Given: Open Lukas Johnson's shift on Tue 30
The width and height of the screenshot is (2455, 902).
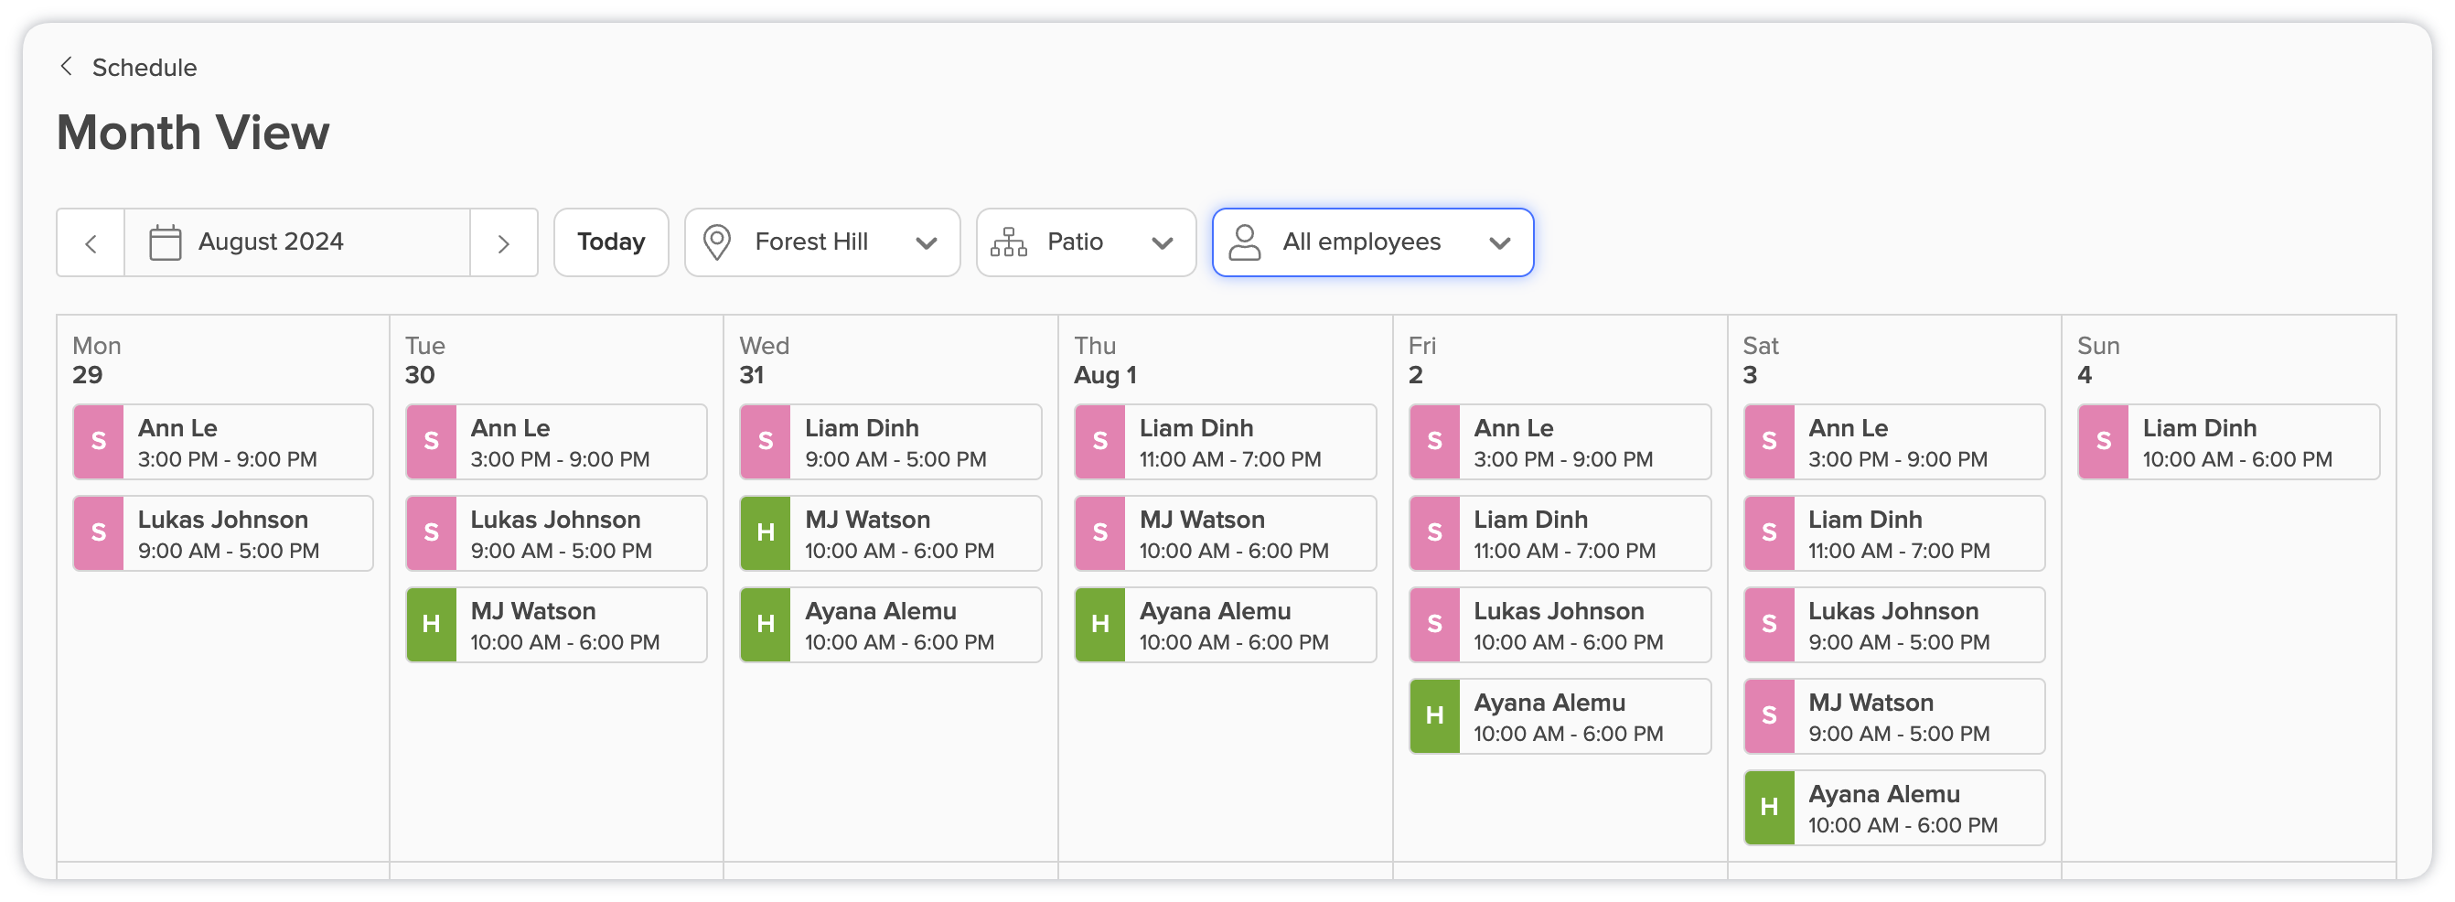Looking at the screenshot, I should [x=556, y=534].
